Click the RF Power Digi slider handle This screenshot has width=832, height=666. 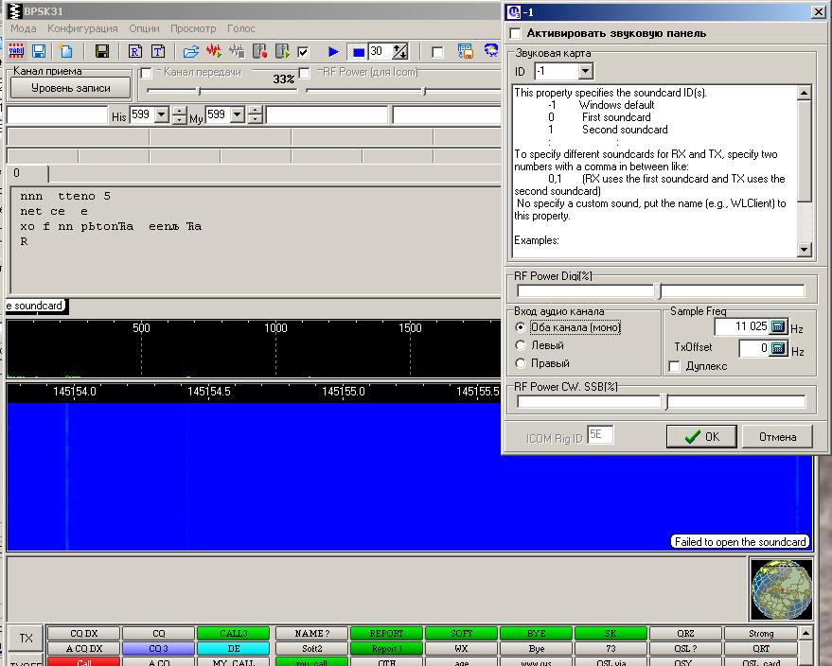click(x=660, y=291)
